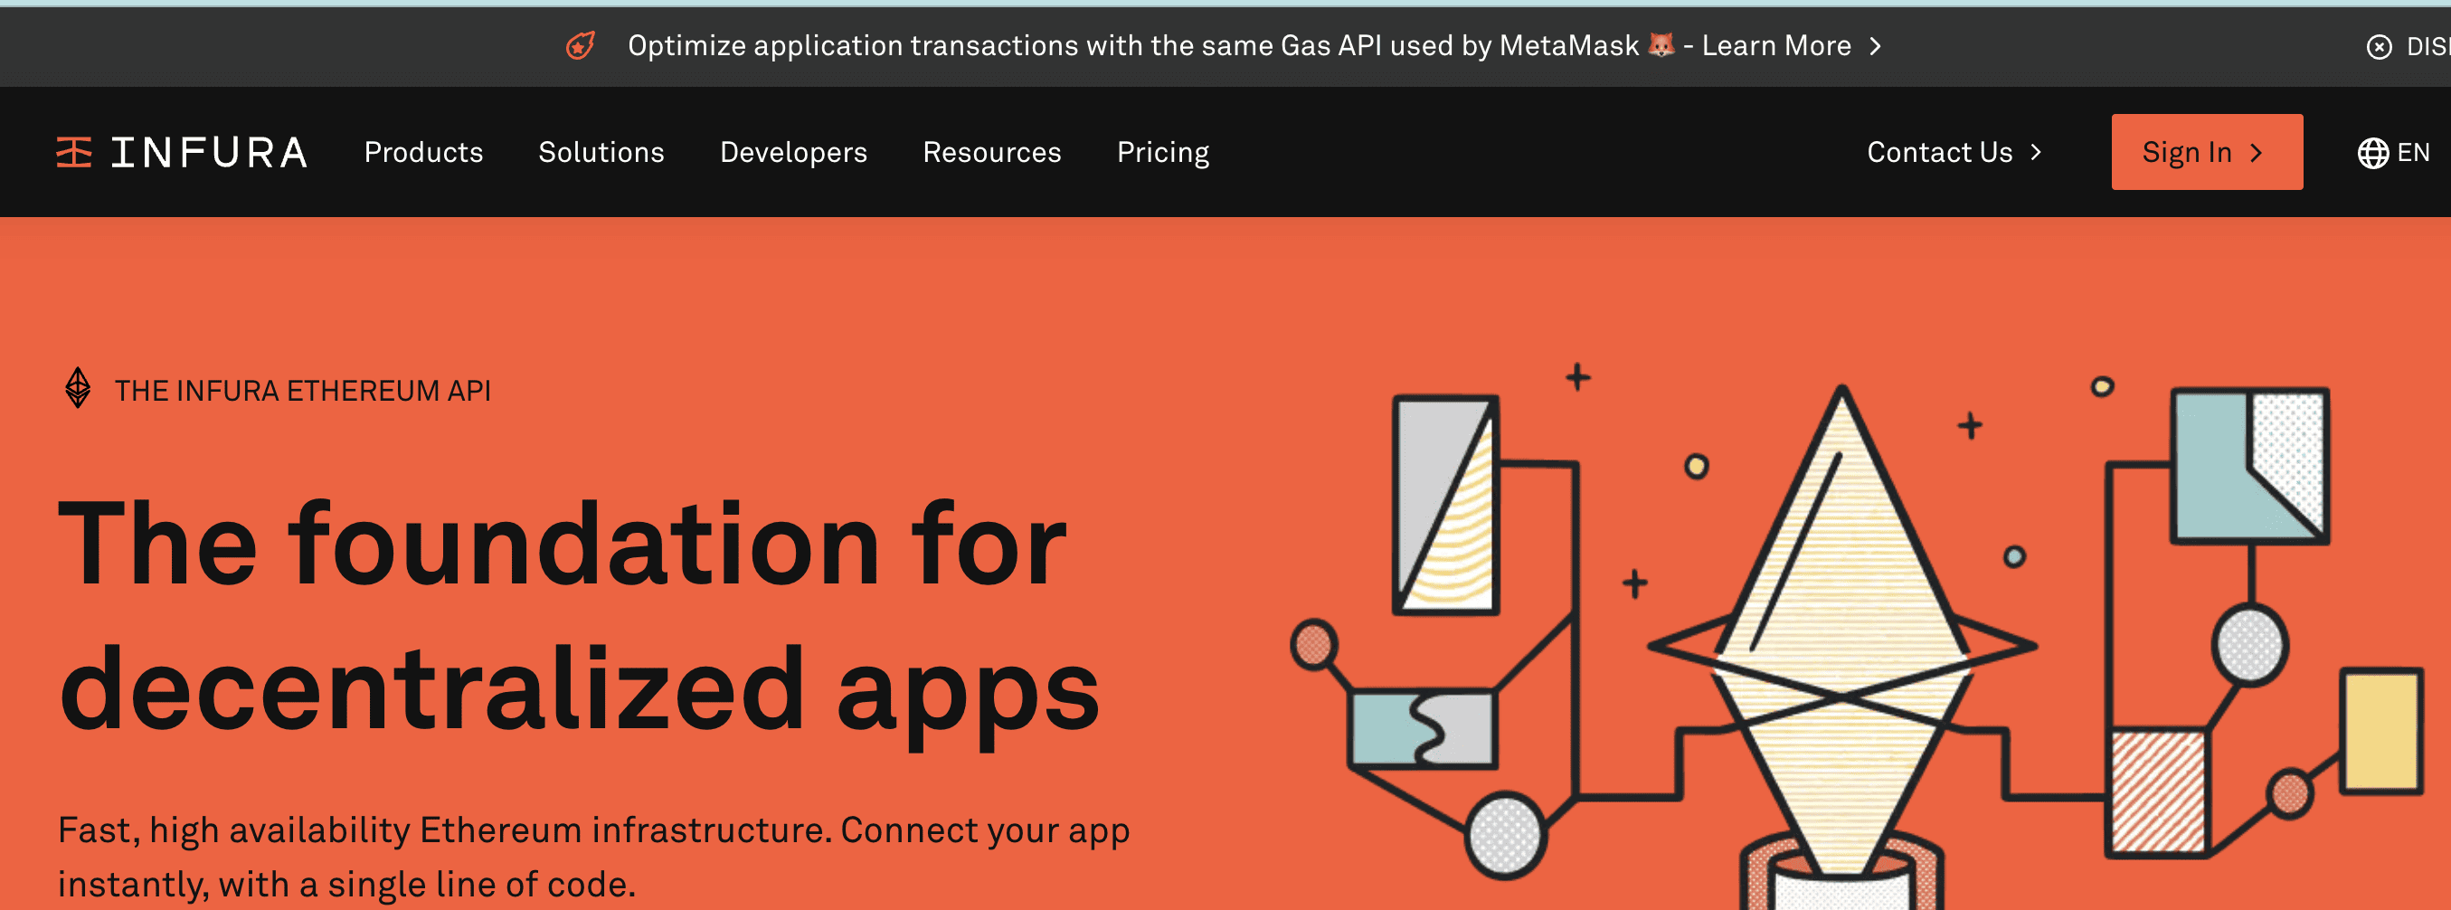Viewport: 2451px width, 910px height.
Task: Open the Resources menu
Action: tap(991, 152)
